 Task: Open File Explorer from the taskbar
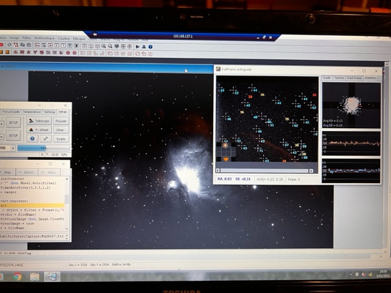coord(34,277)
